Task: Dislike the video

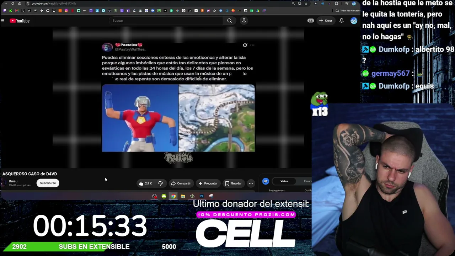Action: point(161,183)
